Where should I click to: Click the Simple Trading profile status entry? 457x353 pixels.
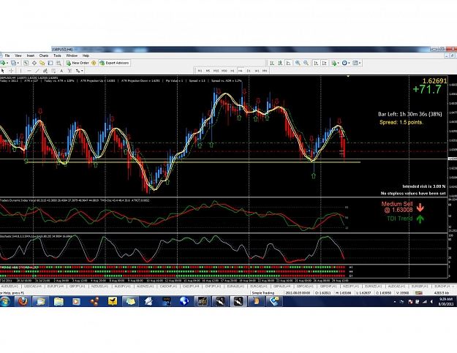point(263,293)
